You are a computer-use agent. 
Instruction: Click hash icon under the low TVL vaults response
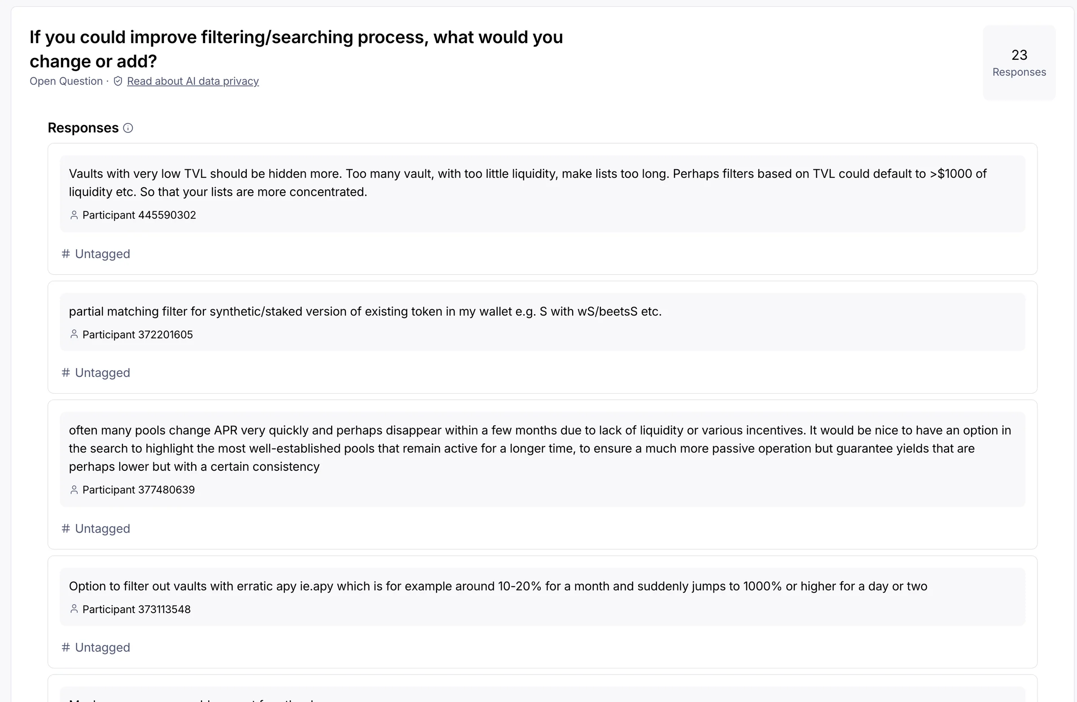(66, 254)
